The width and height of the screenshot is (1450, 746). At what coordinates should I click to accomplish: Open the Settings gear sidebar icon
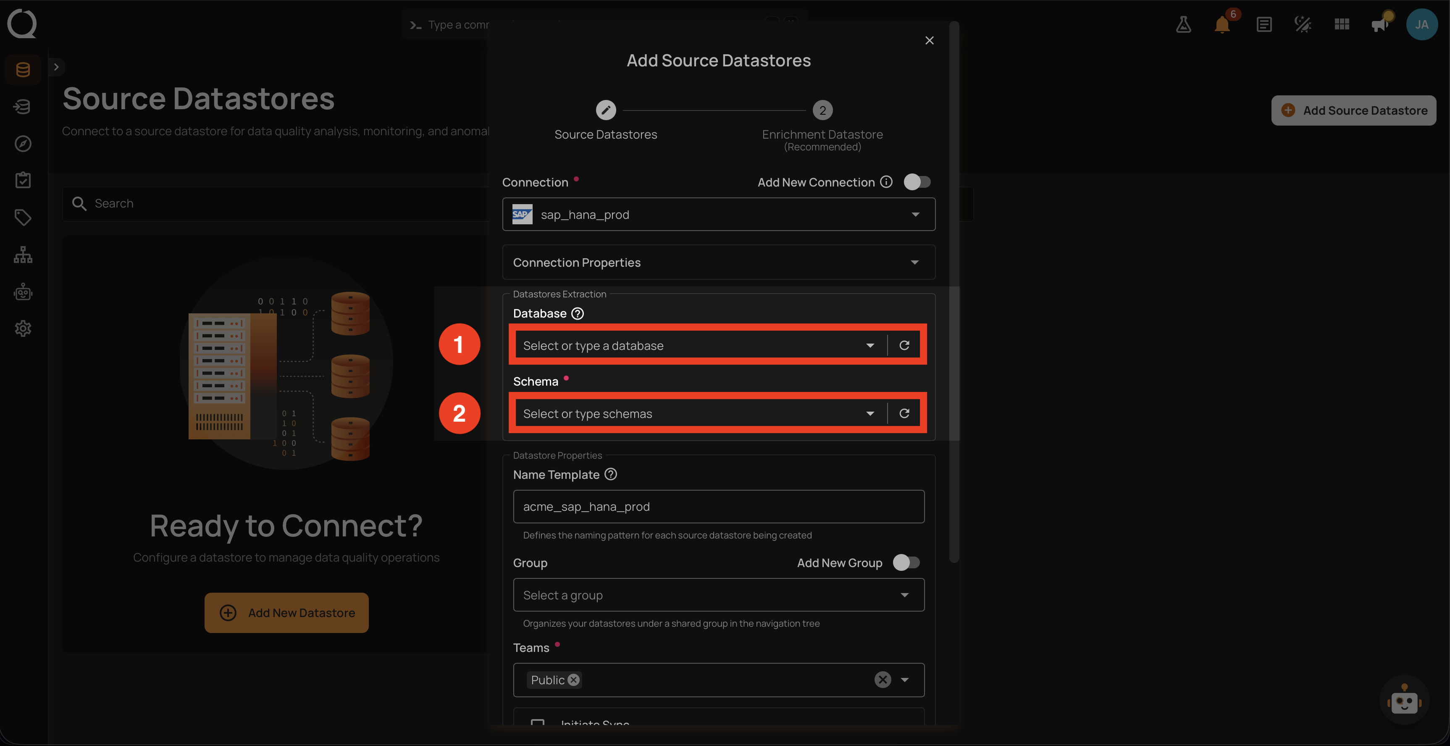[23, 328]
